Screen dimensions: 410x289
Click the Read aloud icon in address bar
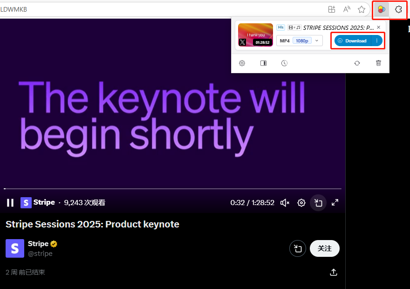point(347,10)
